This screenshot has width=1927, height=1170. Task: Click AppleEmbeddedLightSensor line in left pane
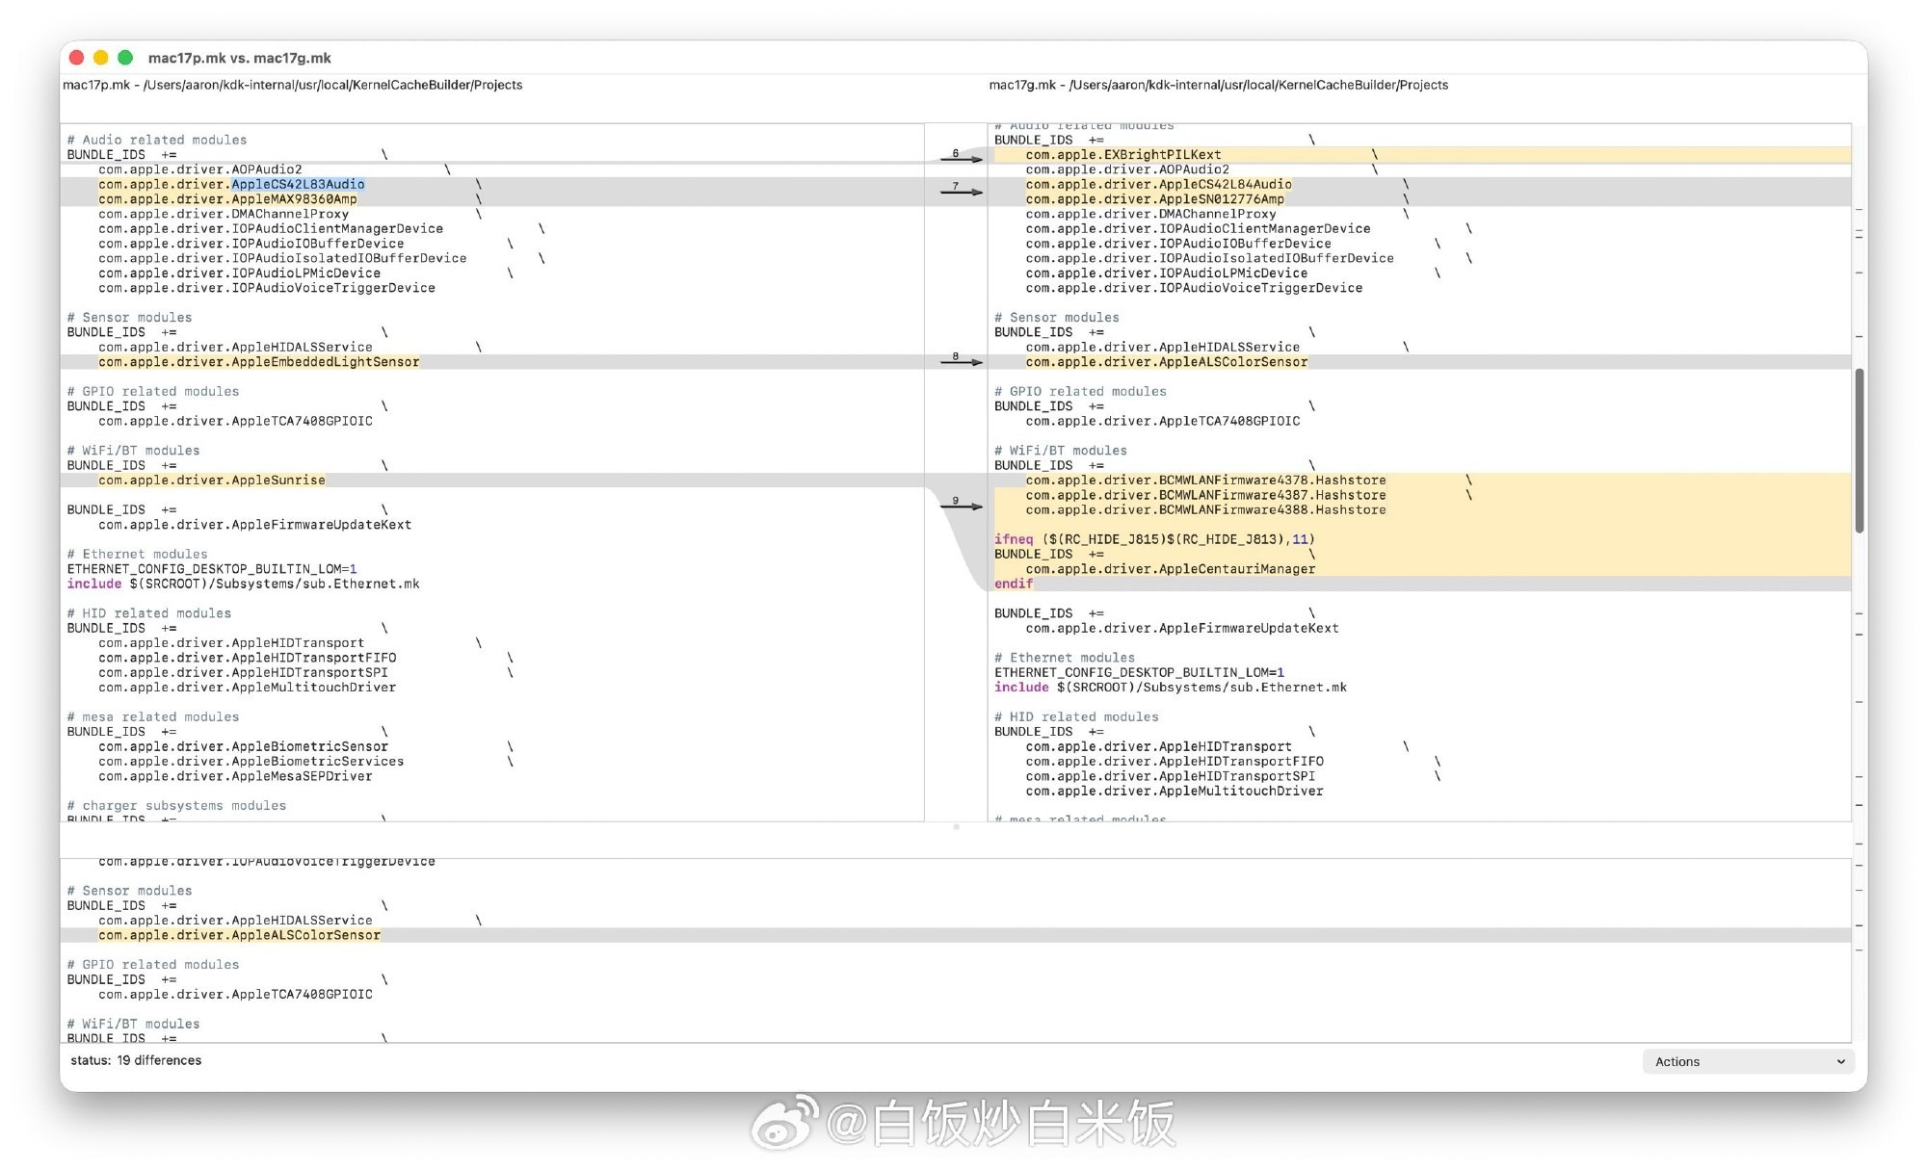click(258, 362)
